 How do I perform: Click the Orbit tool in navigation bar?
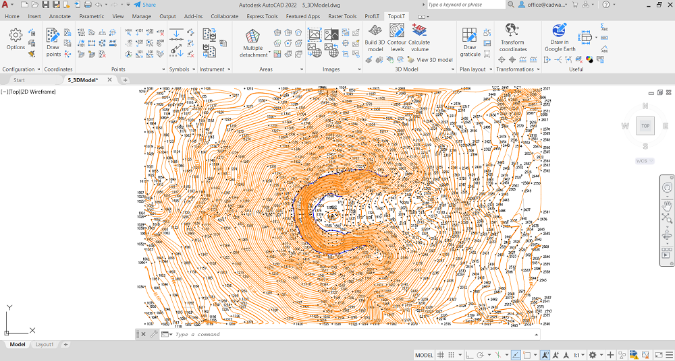667,235
